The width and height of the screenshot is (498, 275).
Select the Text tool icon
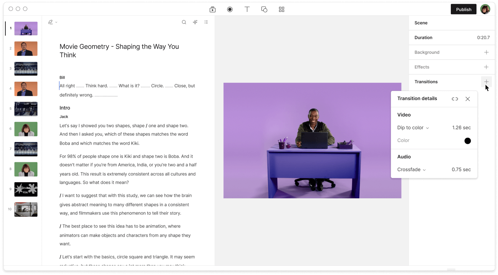(x=247, y=10)
